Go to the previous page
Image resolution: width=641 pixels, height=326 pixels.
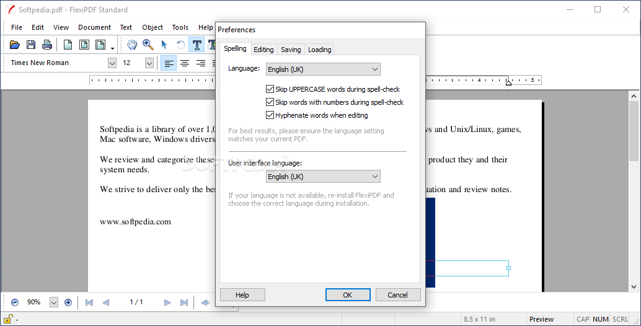[105, 302]
